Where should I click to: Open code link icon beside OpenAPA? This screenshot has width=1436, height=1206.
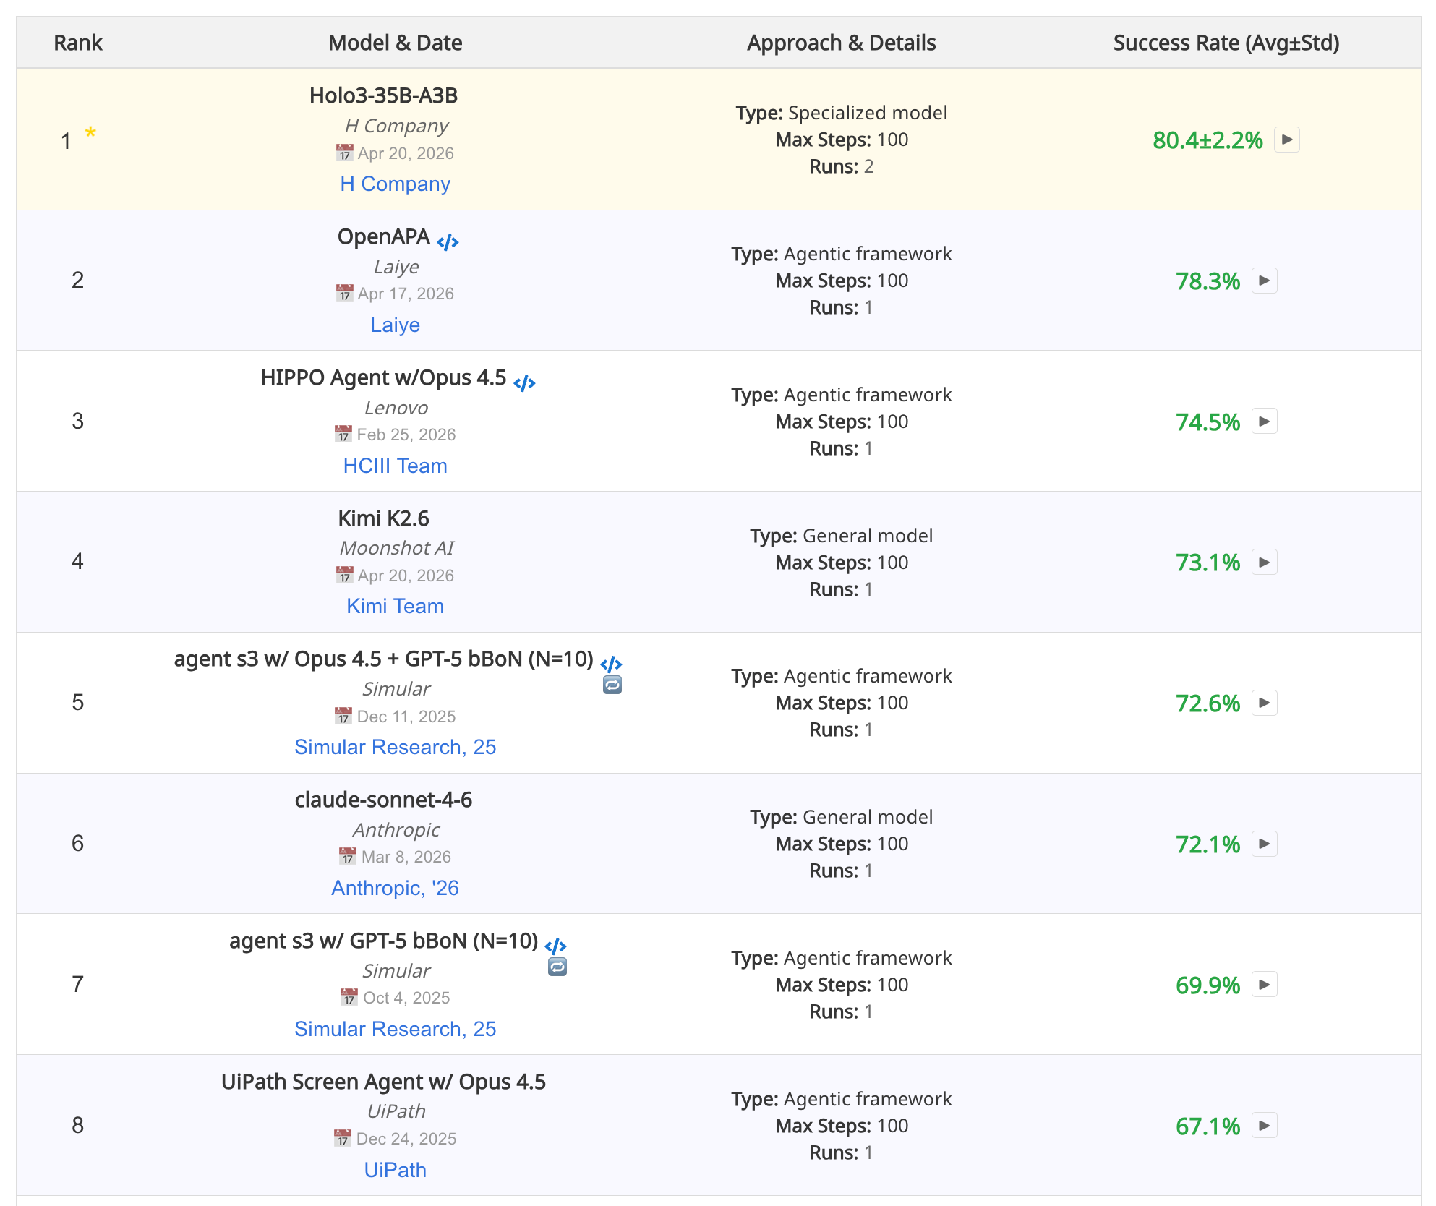click(x=448, y=241)
